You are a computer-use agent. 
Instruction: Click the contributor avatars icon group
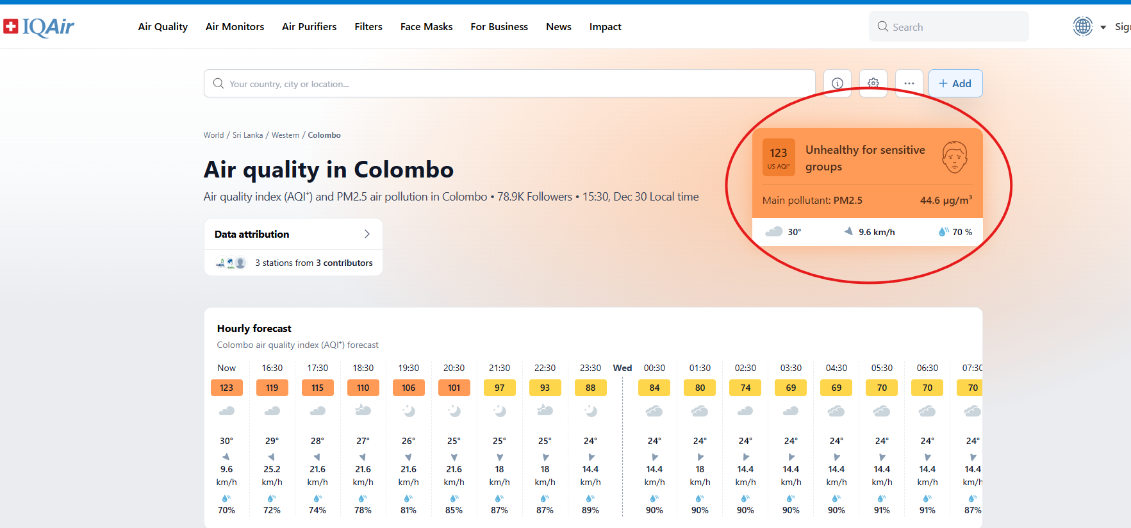231,263
